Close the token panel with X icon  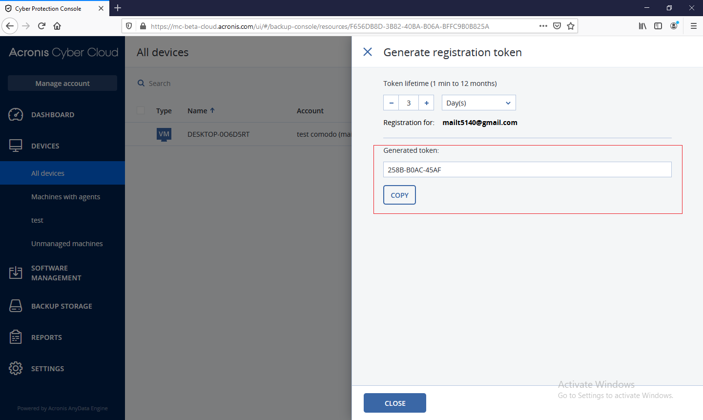[x=368, y=52]
